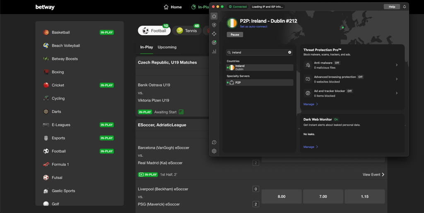
Task: Click the betway logo
Action: (x=45, y=7)
